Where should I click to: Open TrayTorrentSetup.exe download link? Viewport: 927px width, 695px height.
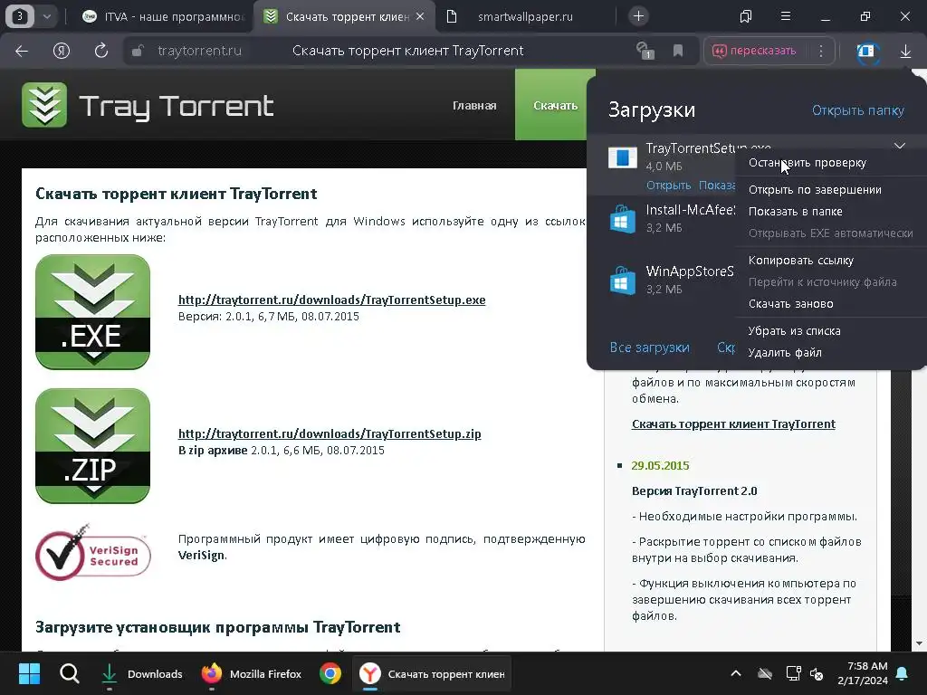point(331,300)
